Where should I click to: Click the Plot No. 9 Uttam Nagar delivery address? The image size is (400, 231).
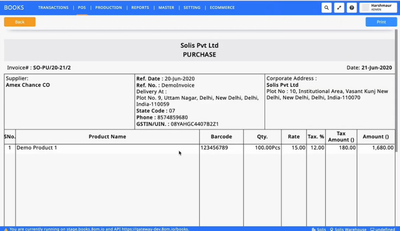click(197, 101)
